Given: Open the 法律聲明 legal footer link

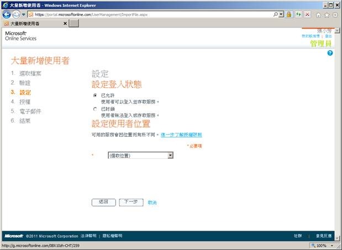Looking at the screenshot, I should click(88, 236).
